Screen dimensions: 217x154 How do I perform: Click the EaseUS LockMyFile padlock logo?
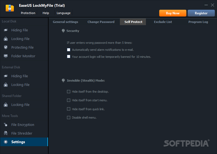pyautogui.click(x=10, y=8)
